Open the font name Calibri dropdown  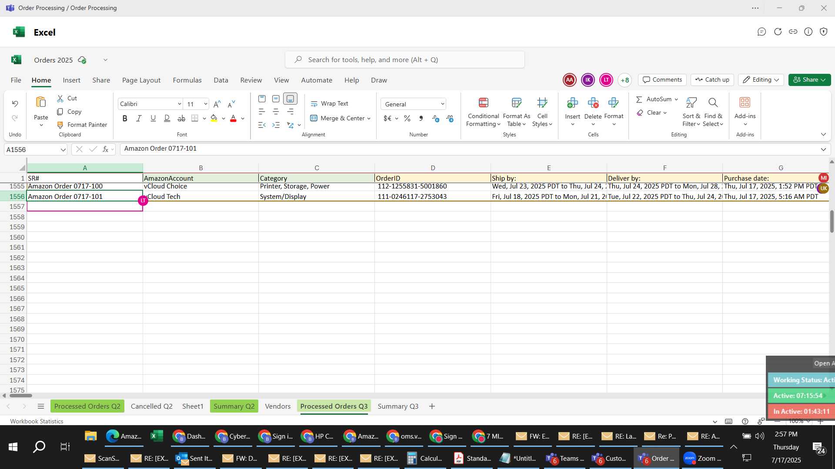(x=179, y=104)
